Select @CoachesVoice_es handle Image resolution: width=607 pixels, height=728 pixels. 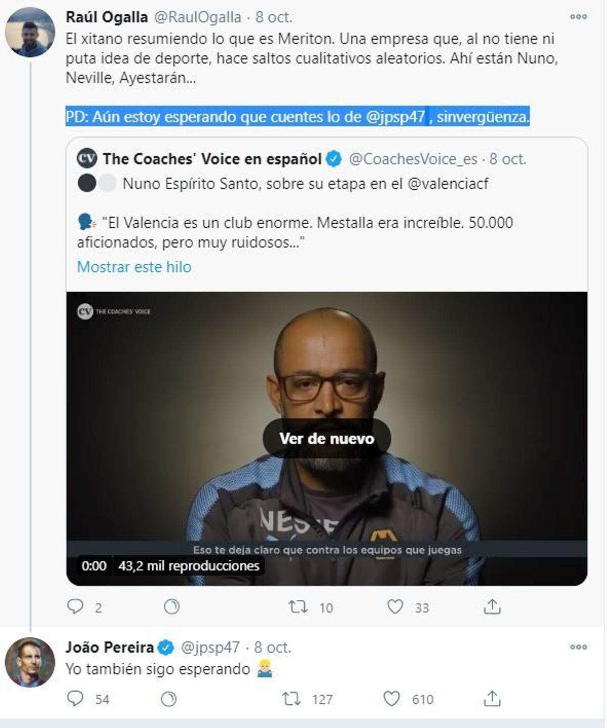click(411, 158)
